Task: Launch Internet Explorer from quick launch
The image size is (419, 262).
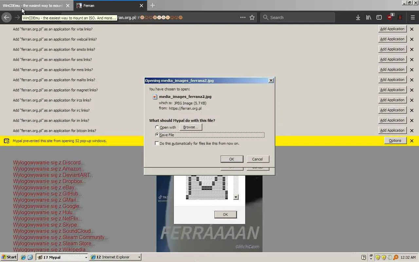Action: pyautogui.click(x=23, y=257)
